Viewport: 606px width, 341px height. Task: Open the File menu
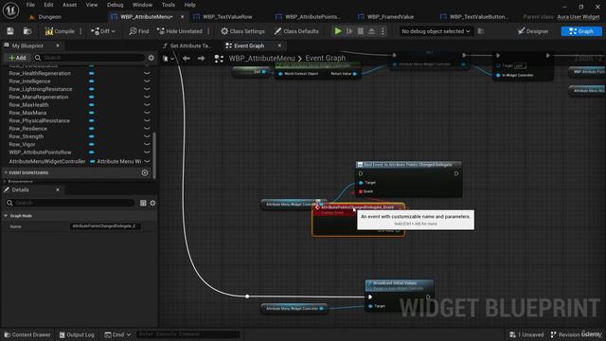[30, 5]
